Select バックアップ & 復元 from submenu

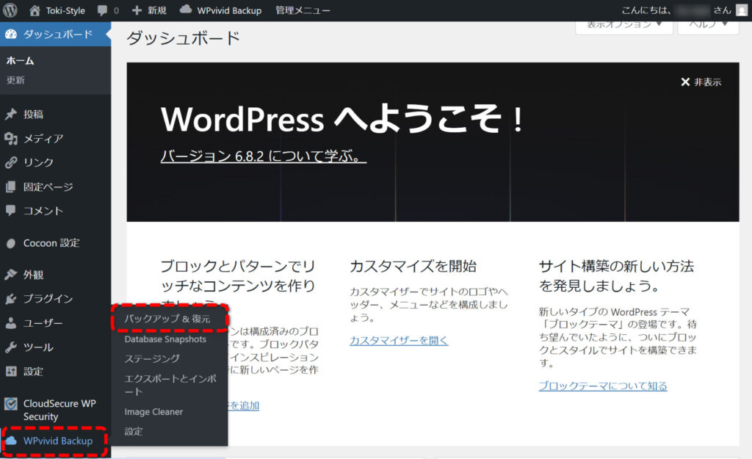(x=167, y=319)
